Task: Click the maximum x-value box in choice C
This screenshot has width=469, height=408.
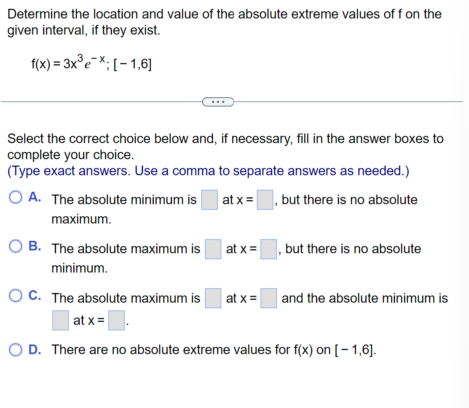Action: [x=268, y=298]
